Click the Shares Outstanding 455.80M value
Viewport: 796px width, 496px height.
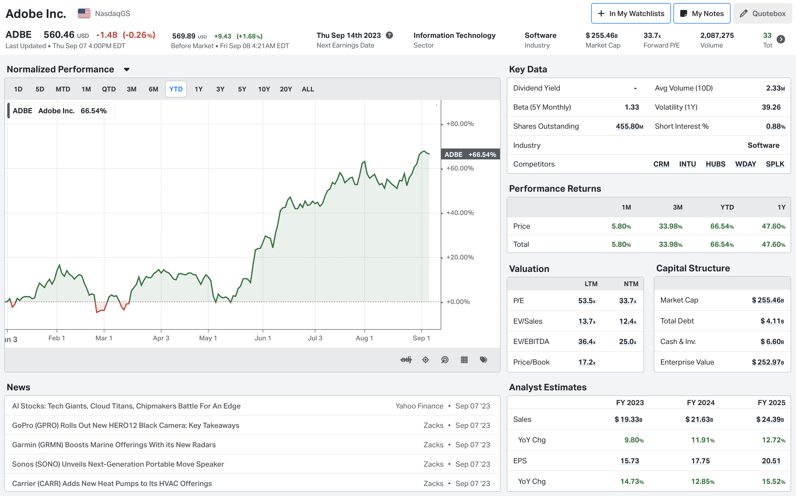pyautogui.click(x=629, y=126)
